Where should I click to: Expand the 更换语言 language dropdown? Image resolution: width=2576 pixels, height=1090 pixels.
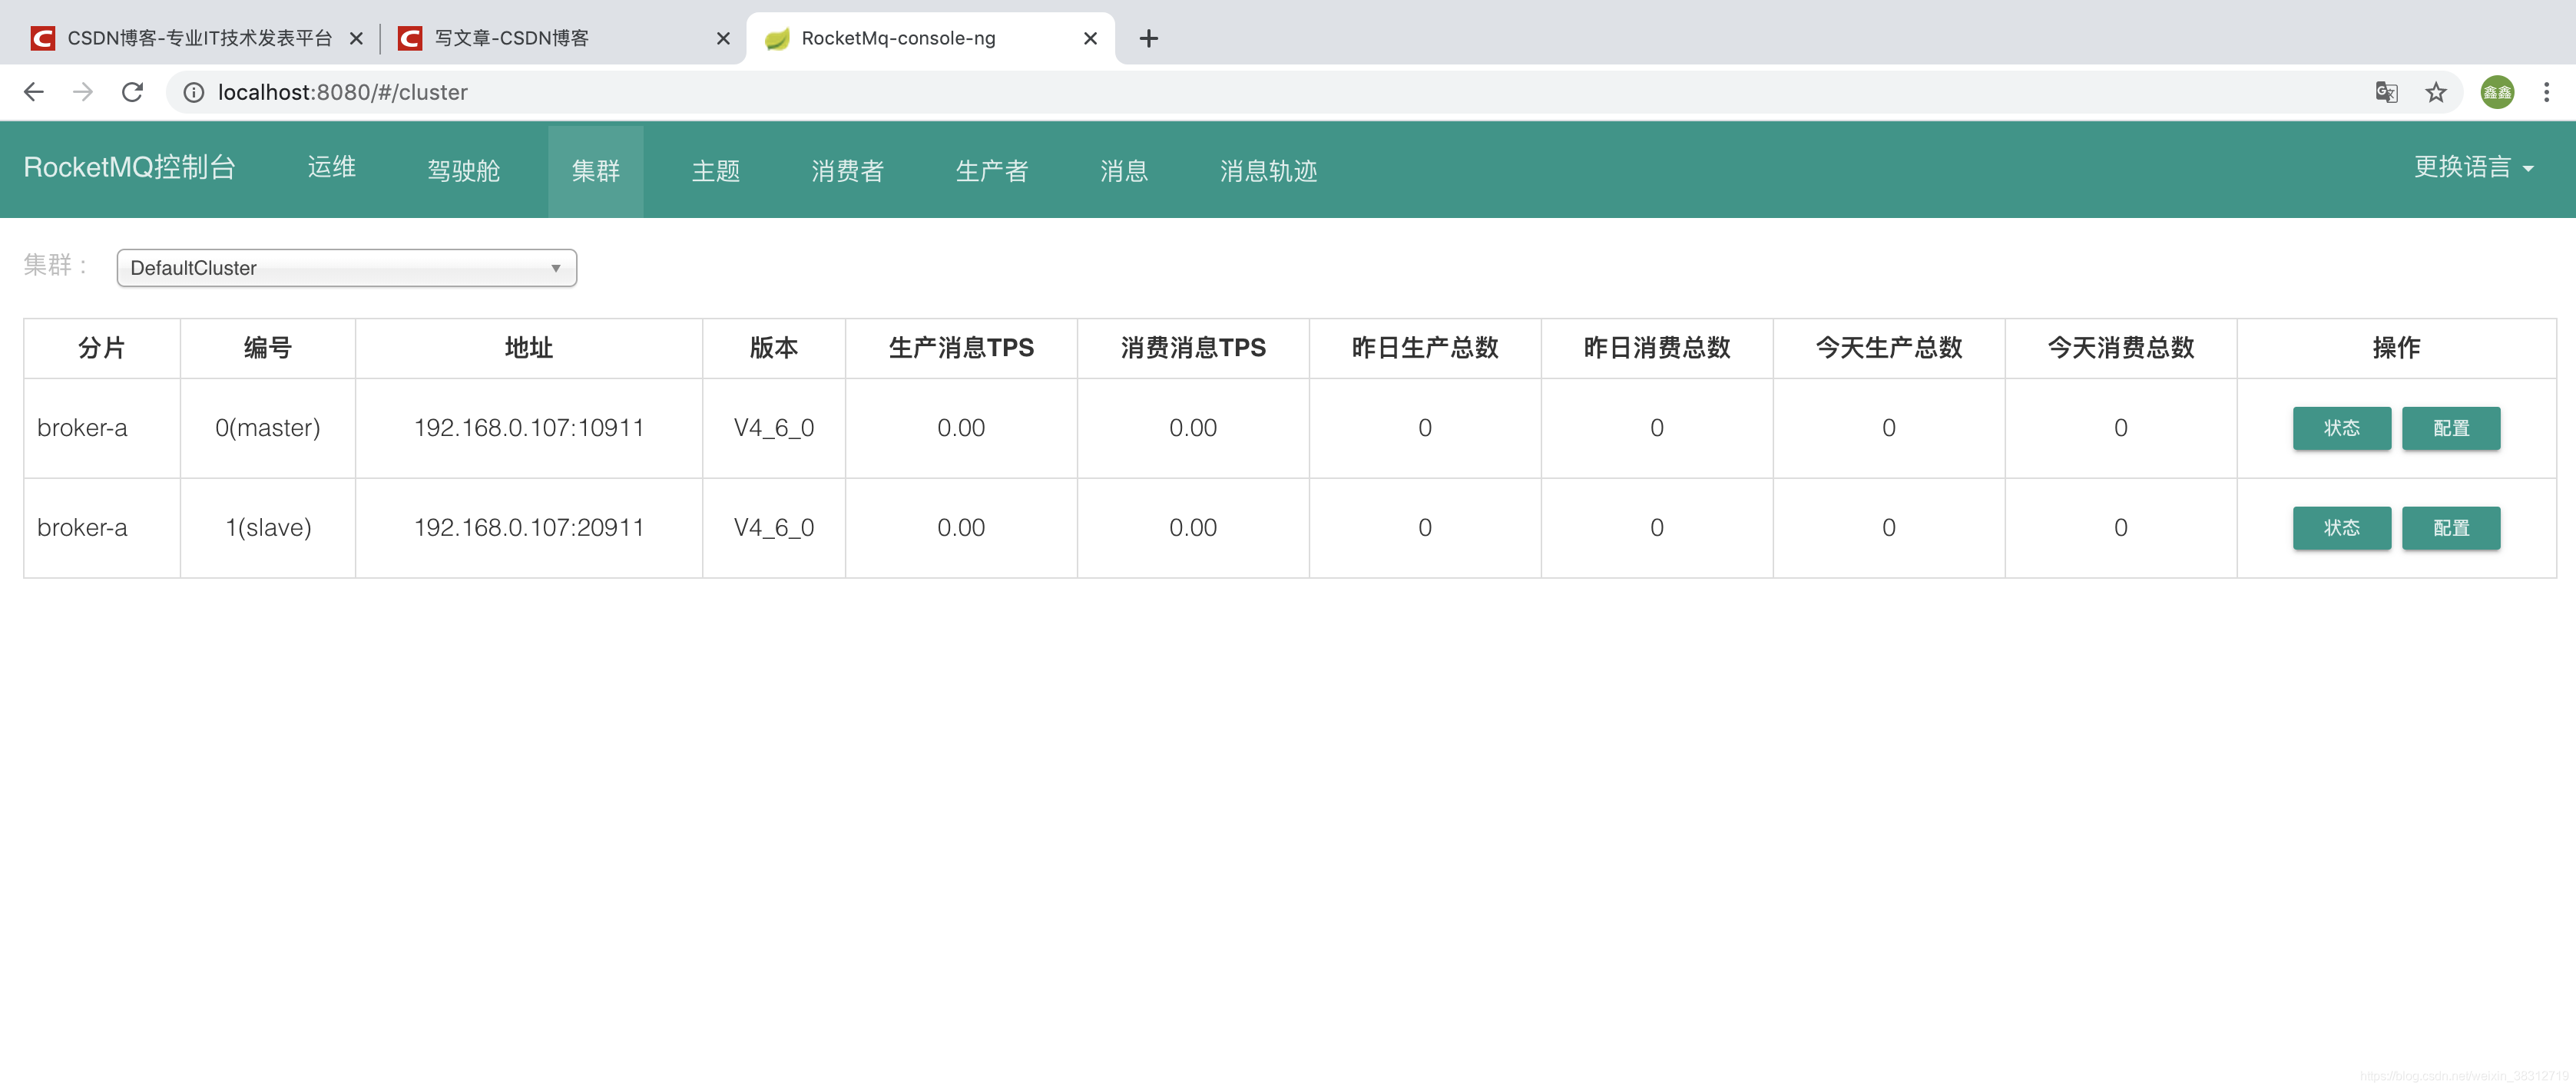point(2474,167)
